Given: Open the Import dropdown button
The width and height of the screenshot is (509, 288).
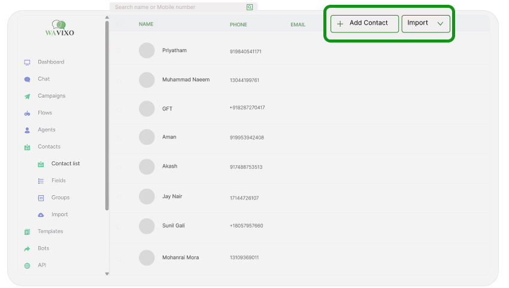Looking at the screenshot, I should [x=425, y=23].
